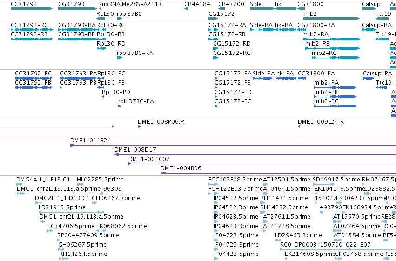Viewport: 396px width, 261px height.
Task: Select protein CG15172-PC label
Action: (233, 101)
